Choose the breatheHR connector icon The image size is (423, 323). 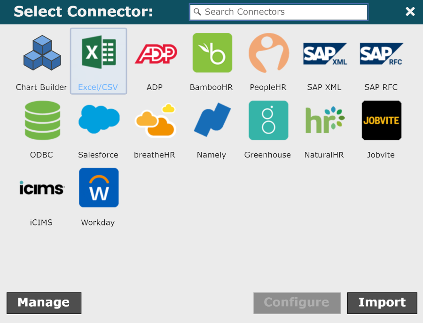pos(155,120)
